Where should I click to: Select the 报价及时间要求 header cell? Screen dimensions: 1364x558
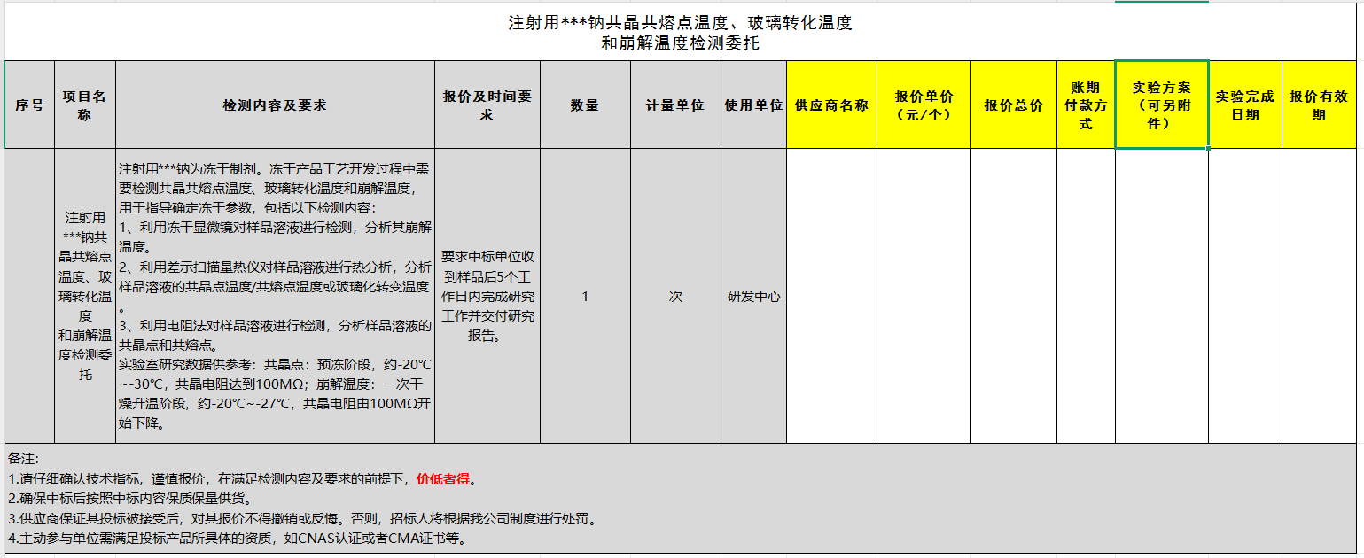point(487,105)
